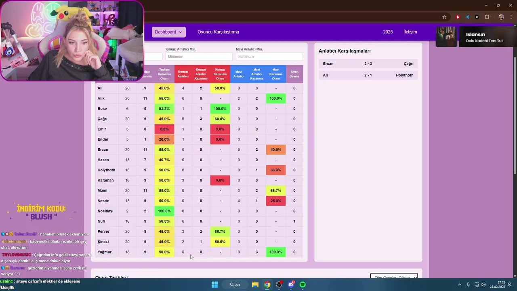The image size is (517, 291).
Task: Click Noeldayı's 100.0% win rate cell
Action: click(164, 211)
